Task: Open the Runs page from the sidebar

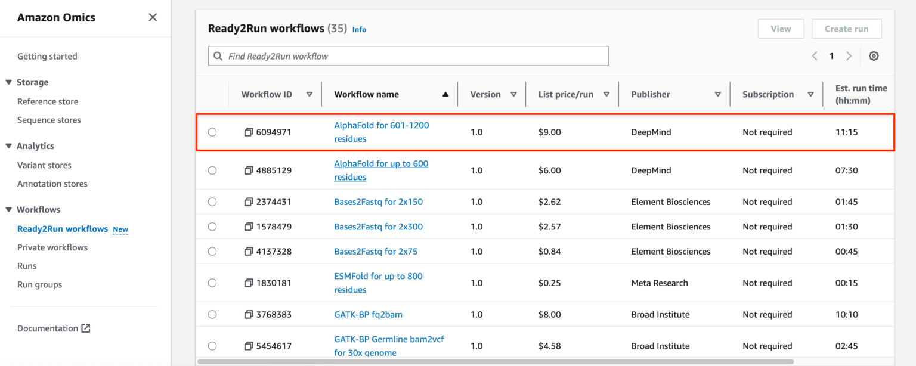Action: [x=27, y=265]
